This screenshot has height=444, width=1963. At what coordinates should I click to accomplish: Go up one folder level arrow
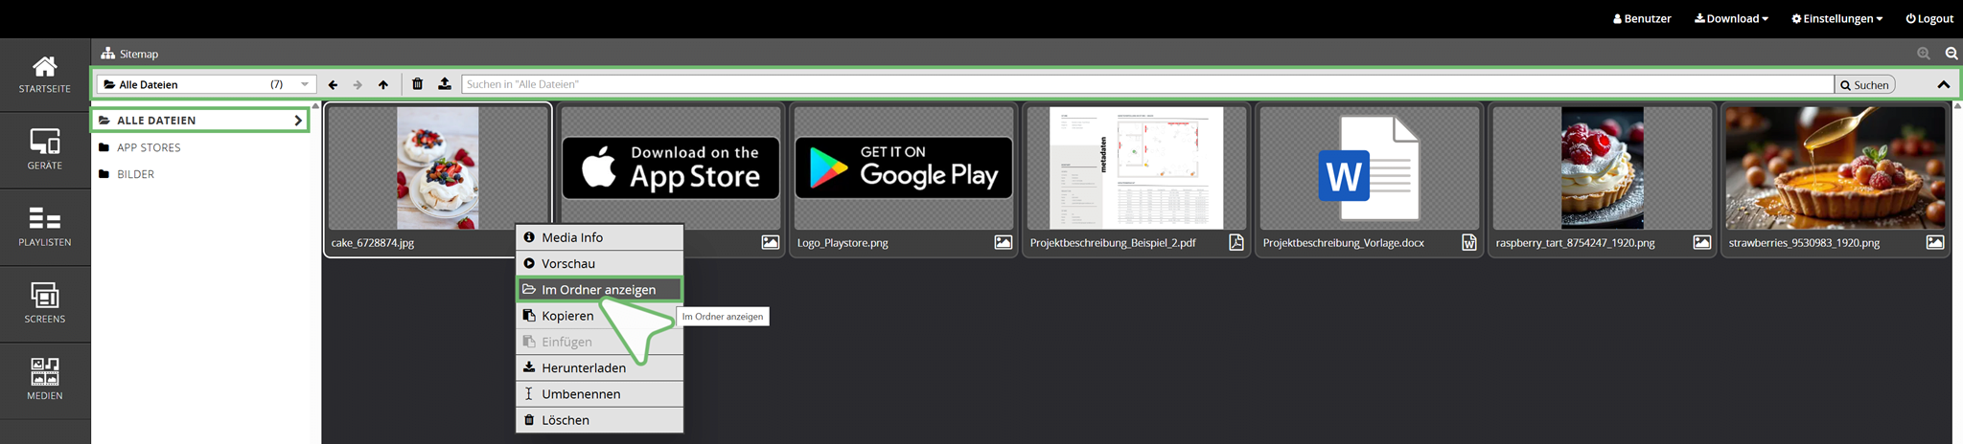383,85
